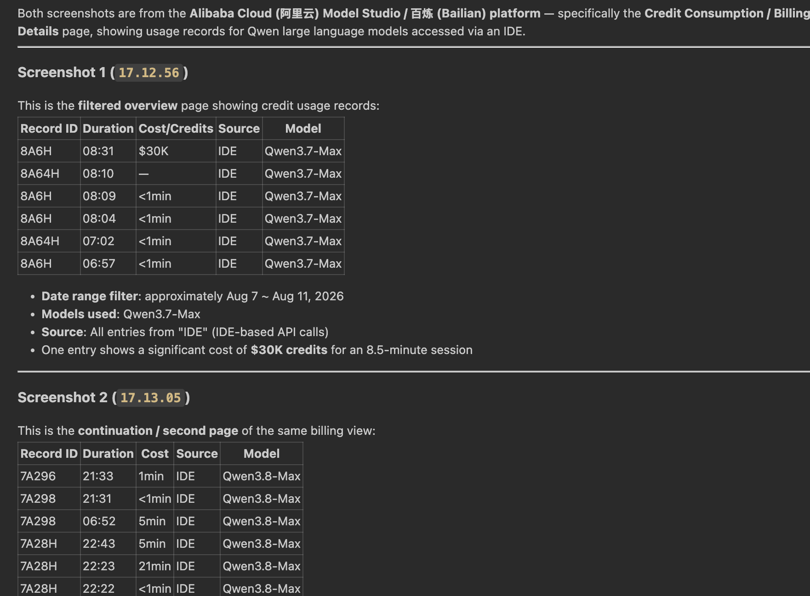
Task: Click "Model" header in the Screenshot 2 table
Action: tap(262, 454)
